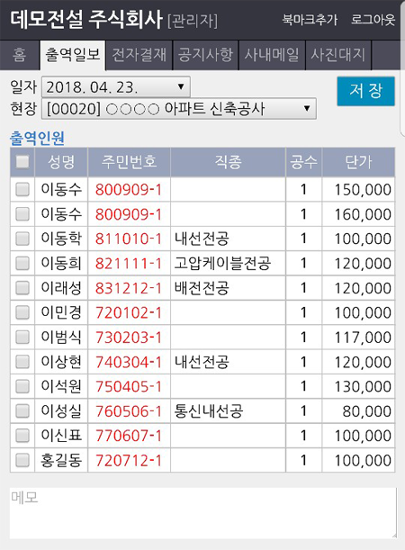This screenshot has height=550, width=405.
Task: Go to the 공지사항 tab
Action: pos(205,55)
